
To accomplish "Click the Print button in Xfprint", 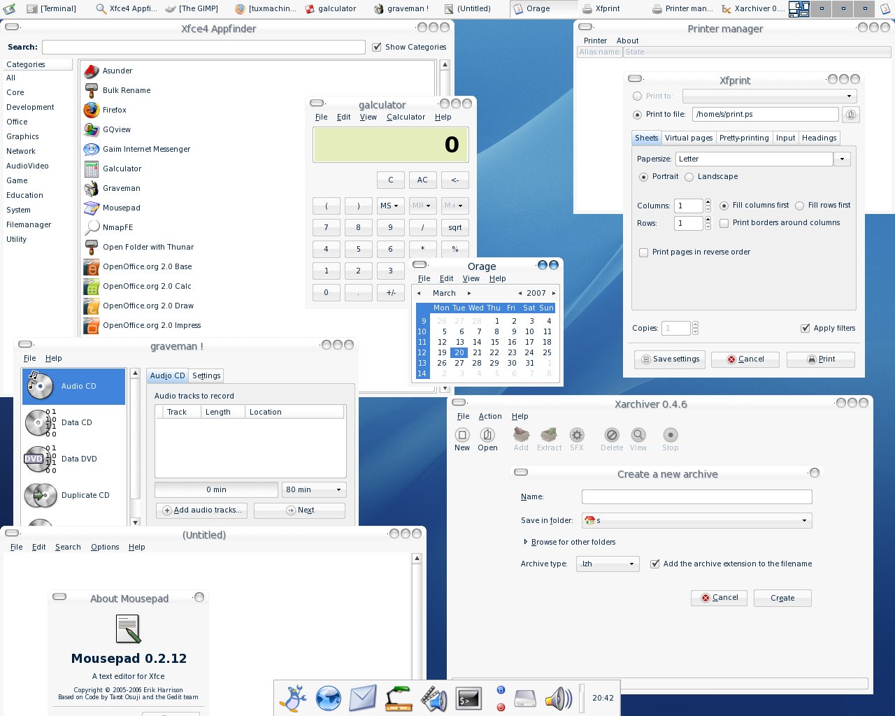I will click(x=821, y=359).
